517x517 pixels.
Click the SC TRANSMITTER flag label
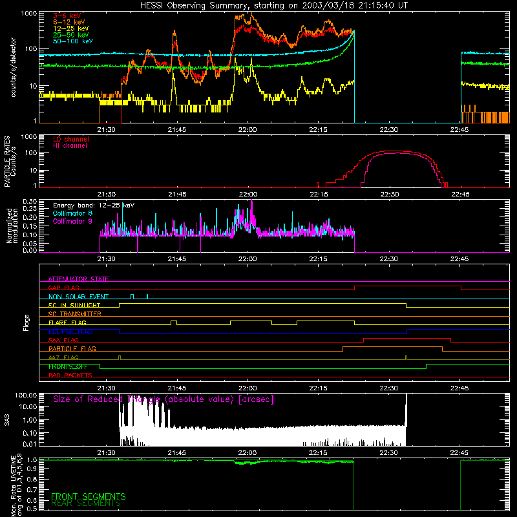74,313
